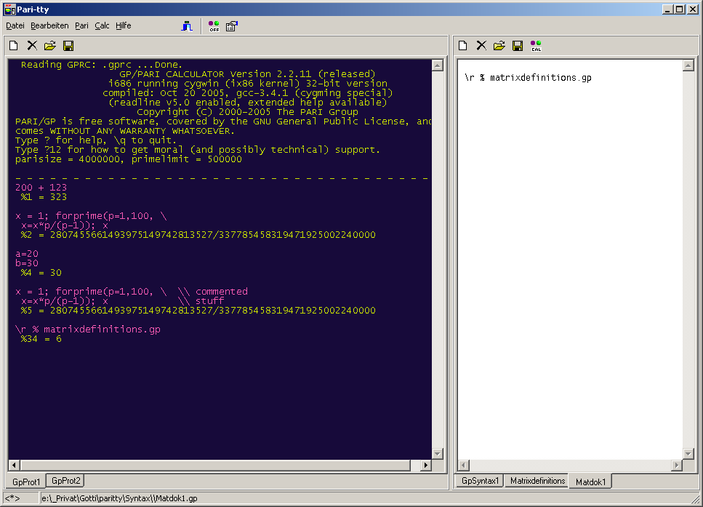Click the CAL calculate icon
This screenshot has width=703, height=507.
537,46
